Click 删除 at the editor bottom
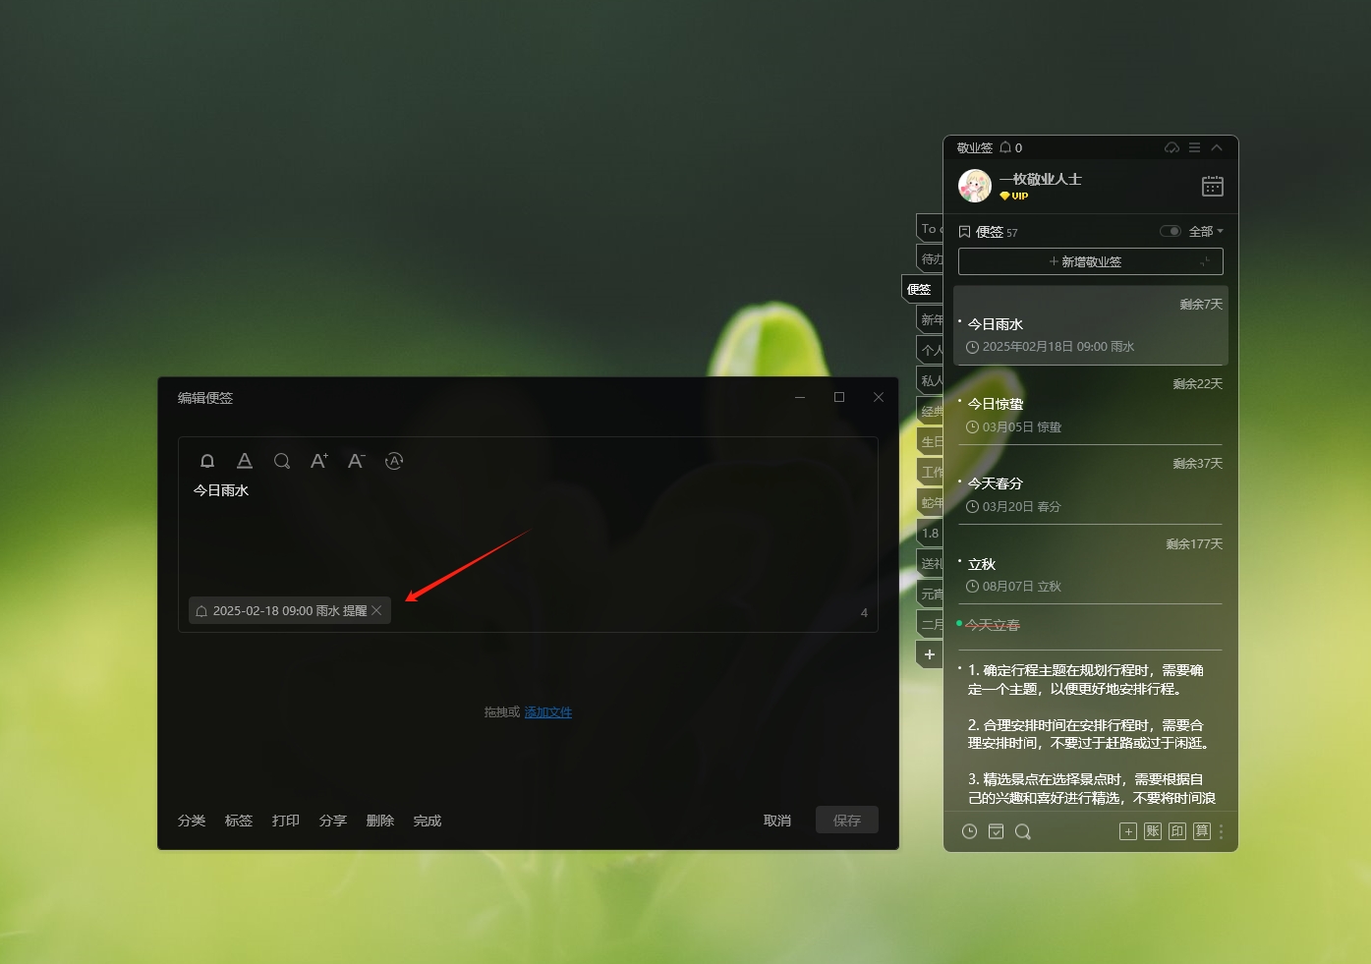 point(380,821)
